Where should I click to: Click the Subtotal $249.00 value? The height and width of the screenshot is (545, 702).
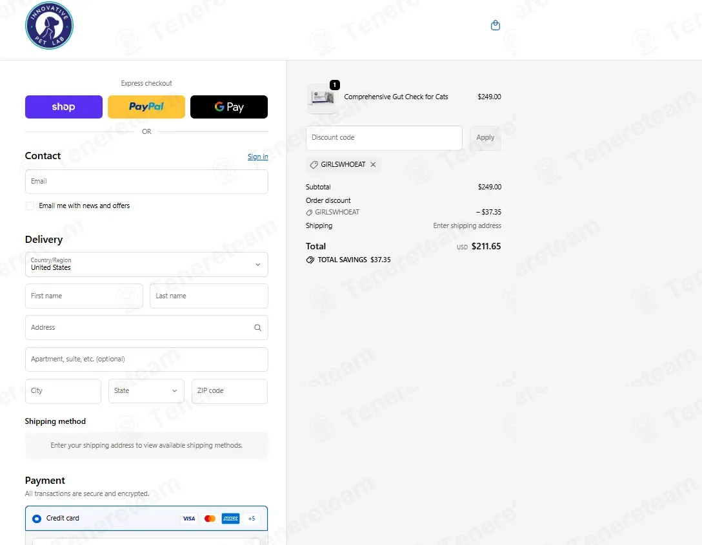pyautogui.click(x=489, y=187)
